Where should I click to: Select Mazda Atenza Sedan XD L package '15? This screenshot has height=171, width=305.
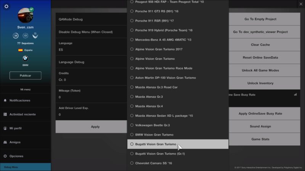click(x=178, y=116)
